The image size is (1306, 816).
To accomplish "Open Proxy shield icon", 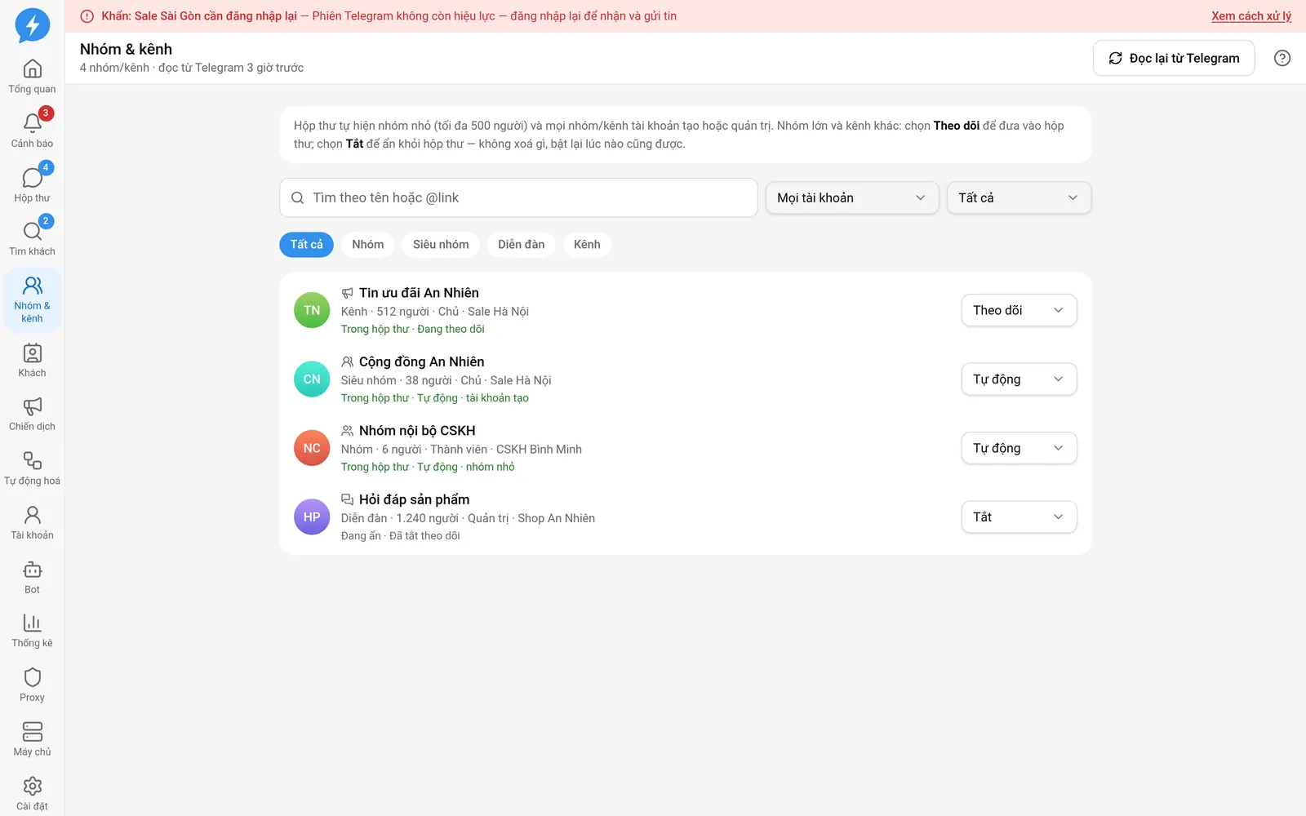I will [33, 685].
